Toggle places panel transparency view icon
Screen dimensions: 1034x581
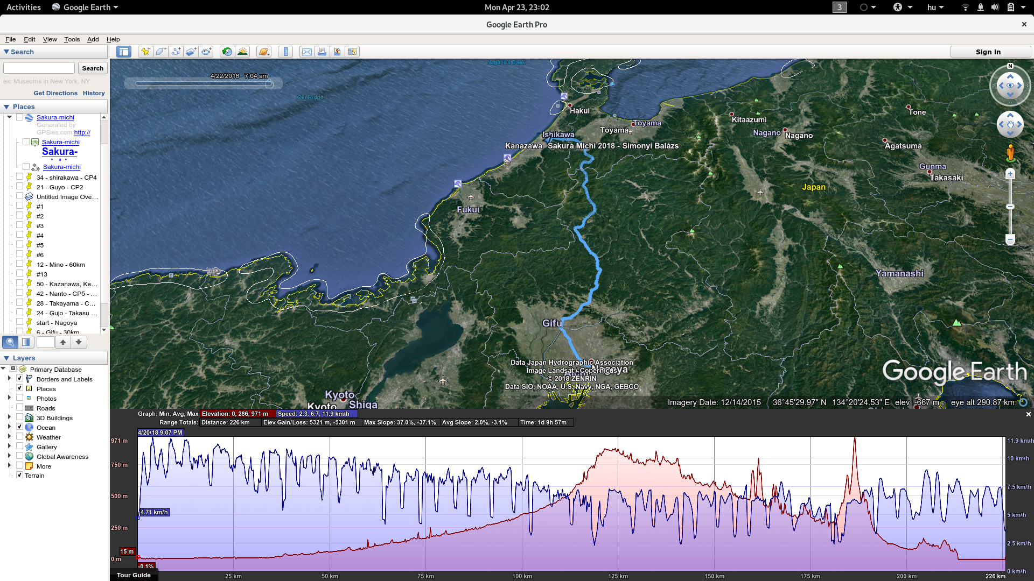tap(26, 342)
